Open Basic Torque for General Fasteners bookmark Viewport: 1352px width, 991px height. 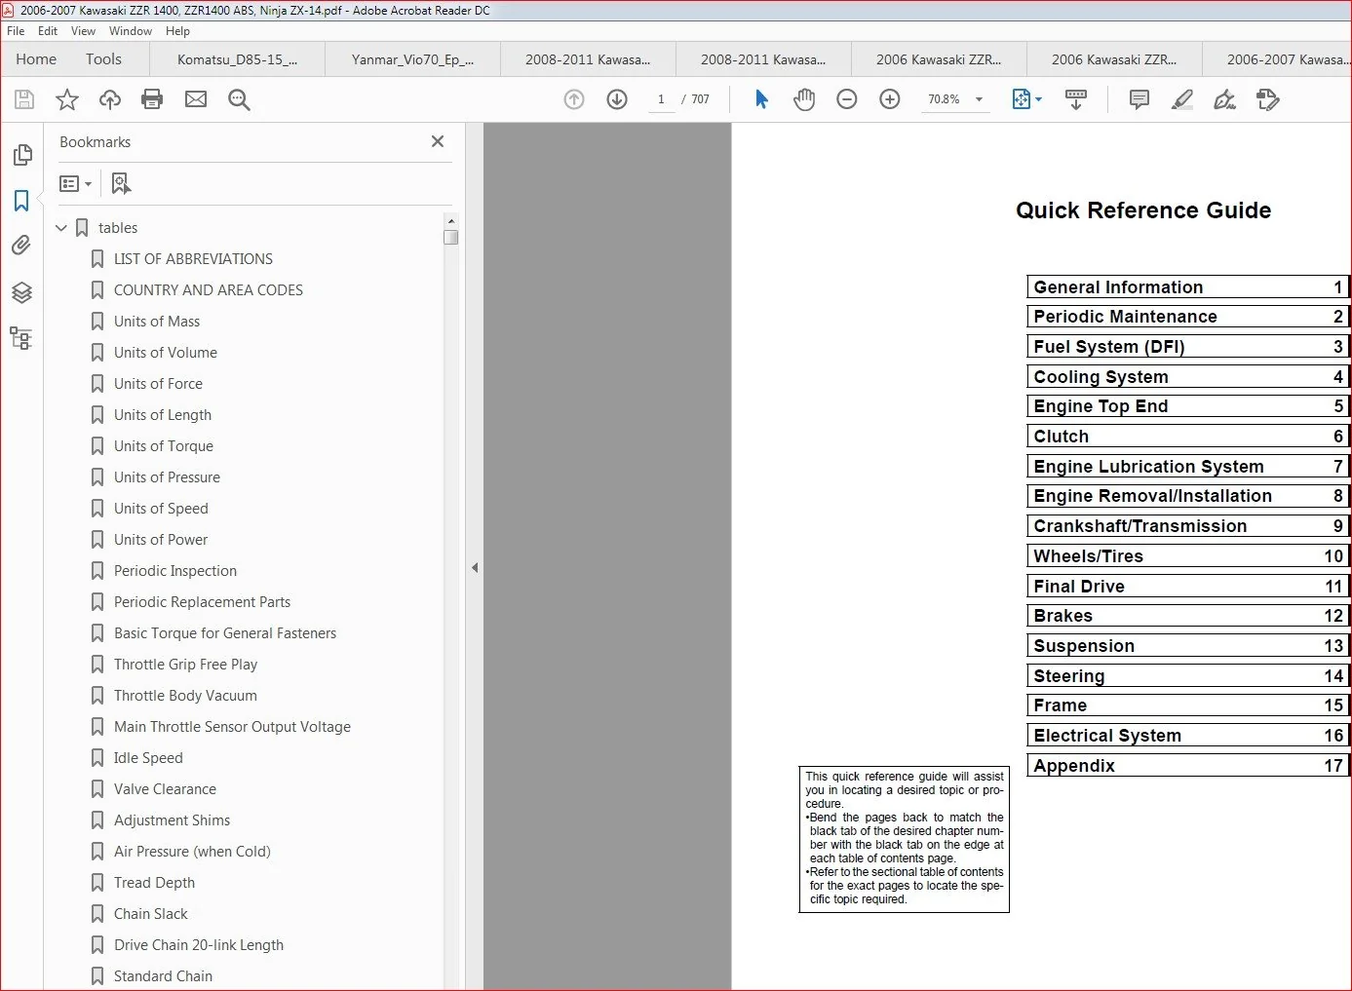(225, 633)
